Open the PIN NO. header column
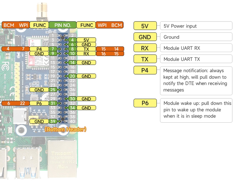This screenshot has width=242, height=191. pyautogui.click(x=62, y=25)
